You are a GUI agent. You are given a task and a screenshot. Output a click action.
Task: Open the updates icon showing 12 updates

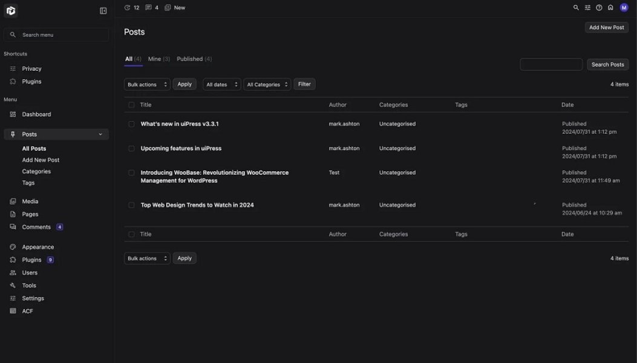(127, 7)
